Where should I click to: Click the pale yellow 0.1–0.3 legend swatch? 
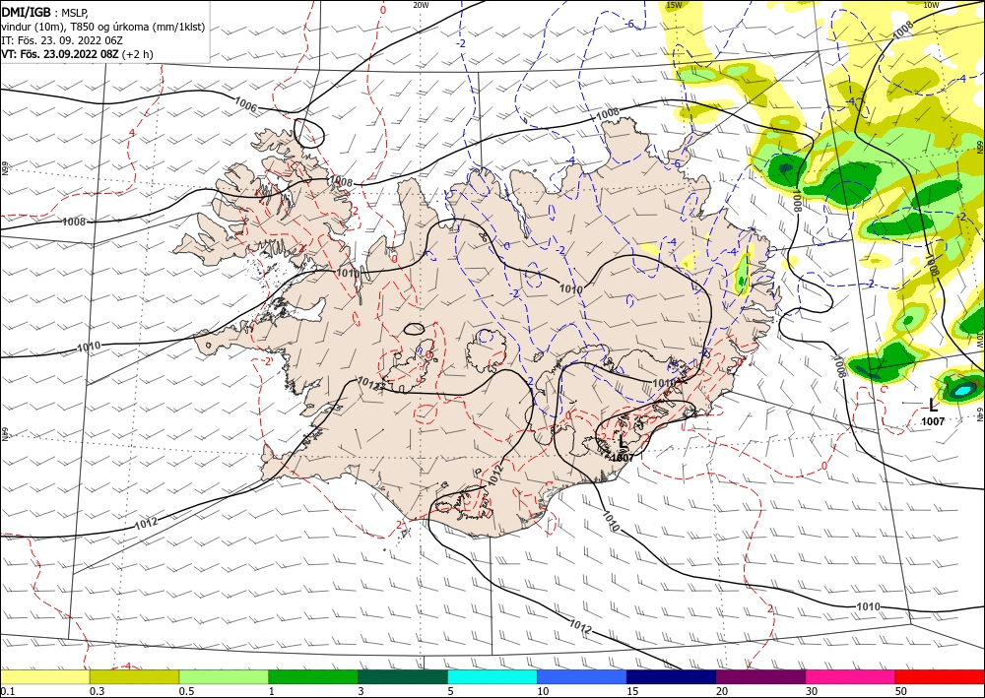click(x=44, y=677)
